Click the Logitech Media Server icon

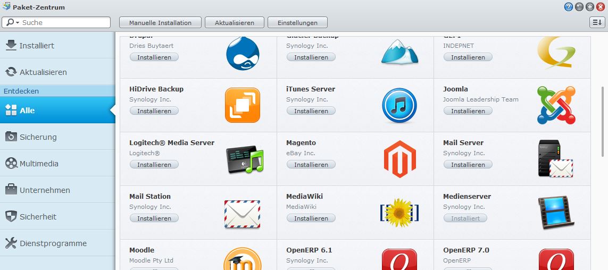[244, 160]
